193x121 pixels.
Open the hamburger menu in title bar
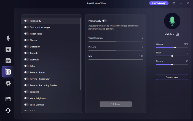pyautogui.click(x=173, y=3)
